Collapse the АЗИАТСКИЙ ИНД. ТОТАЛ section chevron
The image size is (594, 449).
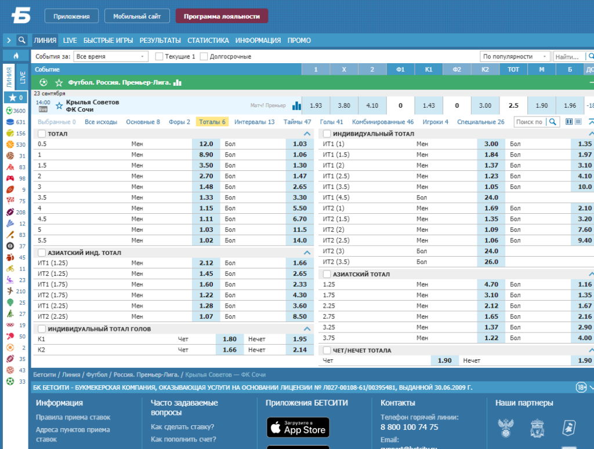307,253
